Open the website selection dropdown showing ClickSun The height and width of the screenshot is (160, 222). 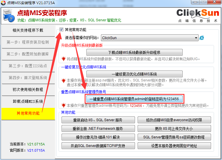click(150, 38)
